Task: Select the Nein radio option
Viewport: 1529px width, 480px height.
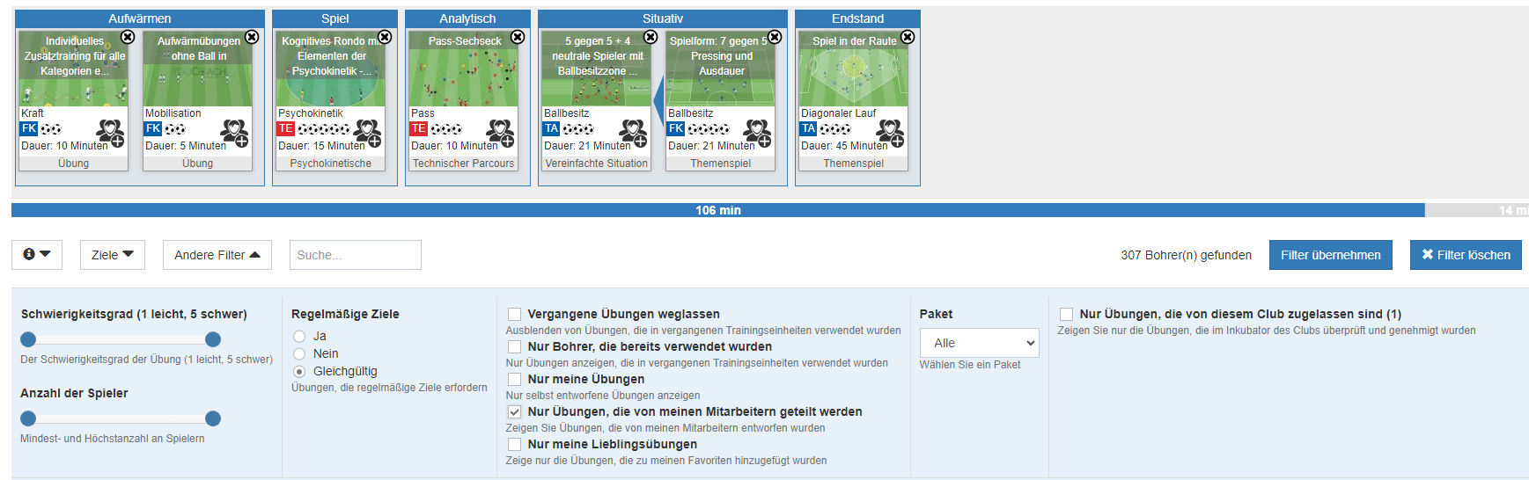Action: pos(299,354)
